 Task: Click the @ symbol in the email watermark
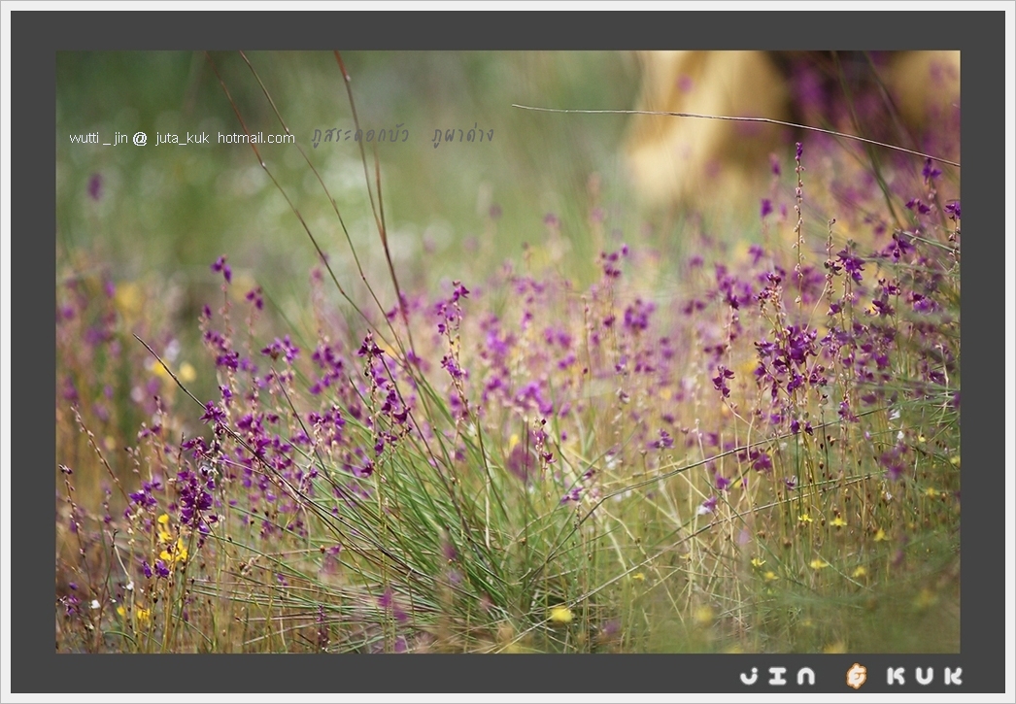pyautogui.click(x=140, y=139)
